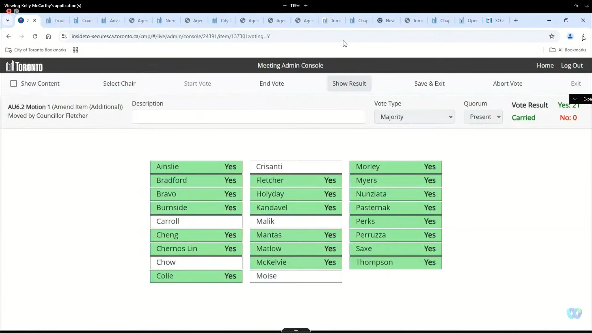Click the Description input field
This screenshot has width=592, height=333.
[248, 117]
